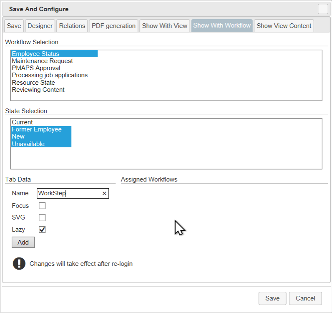Image resolution: width=332 pixels, height=313 pixels.
Task: Open the Relations tab
Action: (x=72, y=26)
